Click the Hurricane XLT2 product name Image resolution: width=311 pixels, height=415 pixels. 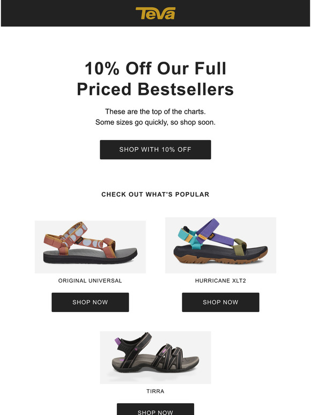(x=220, y=280)
